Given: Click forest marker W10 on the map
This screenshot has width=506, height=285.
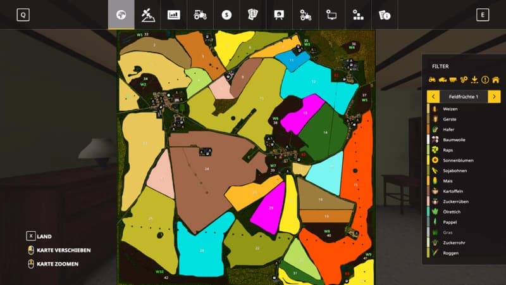Looking at the screenshot, I should click(159, 272).
